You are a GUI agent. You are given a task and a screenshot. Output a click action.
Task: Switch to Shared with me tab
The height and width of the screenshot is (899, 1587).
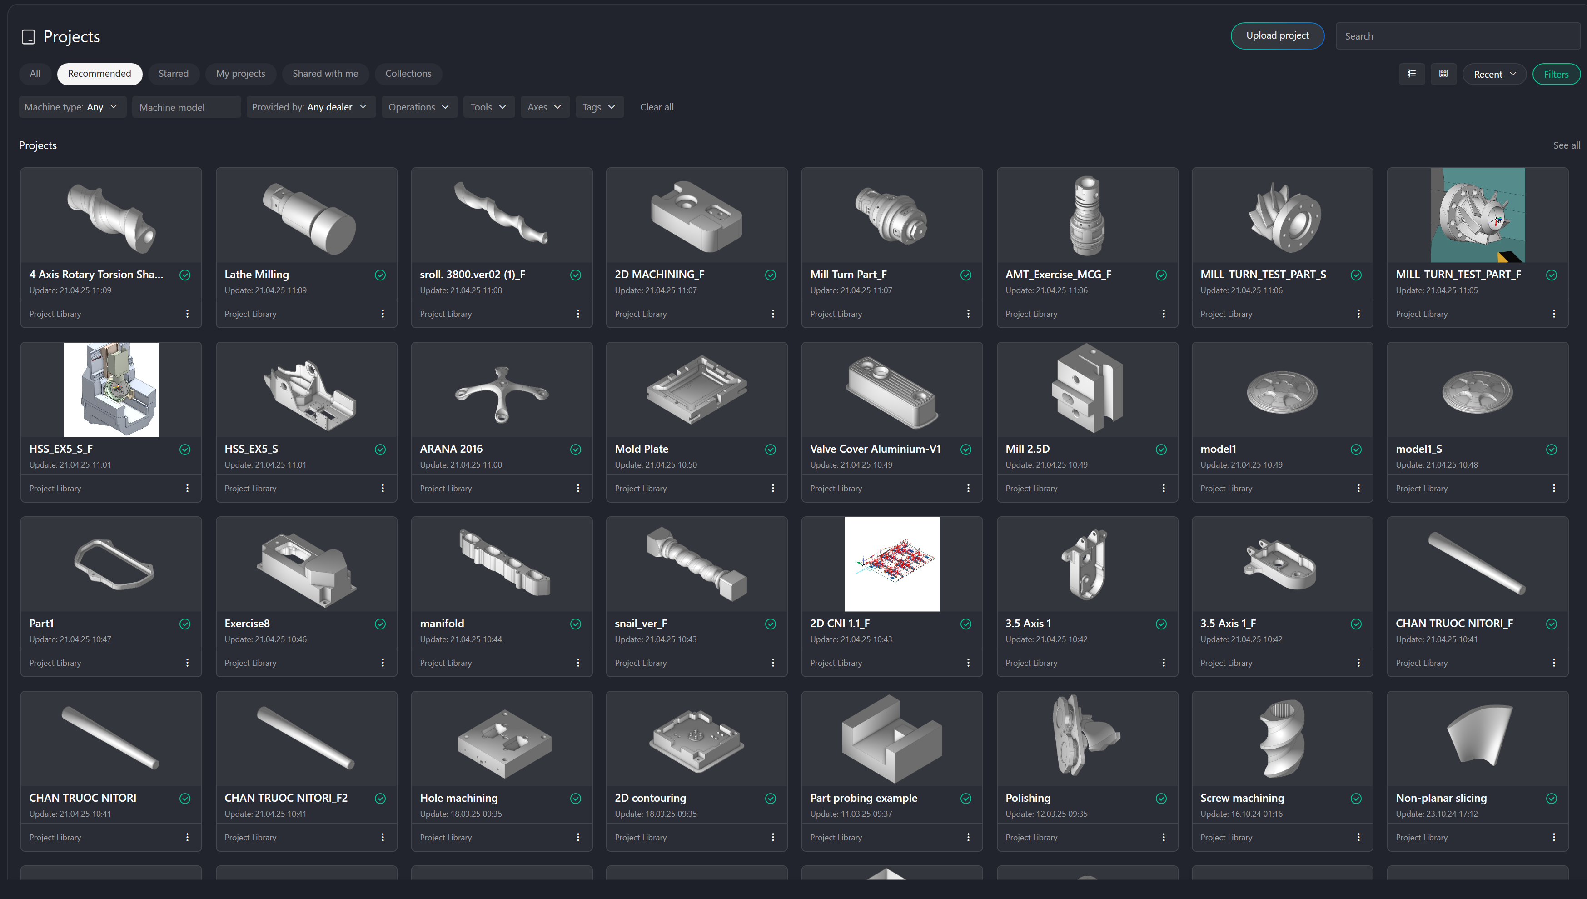324,74
